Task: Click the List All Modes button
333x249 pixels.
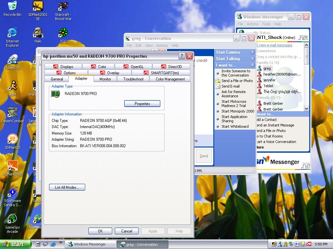Action: [67, 187]
